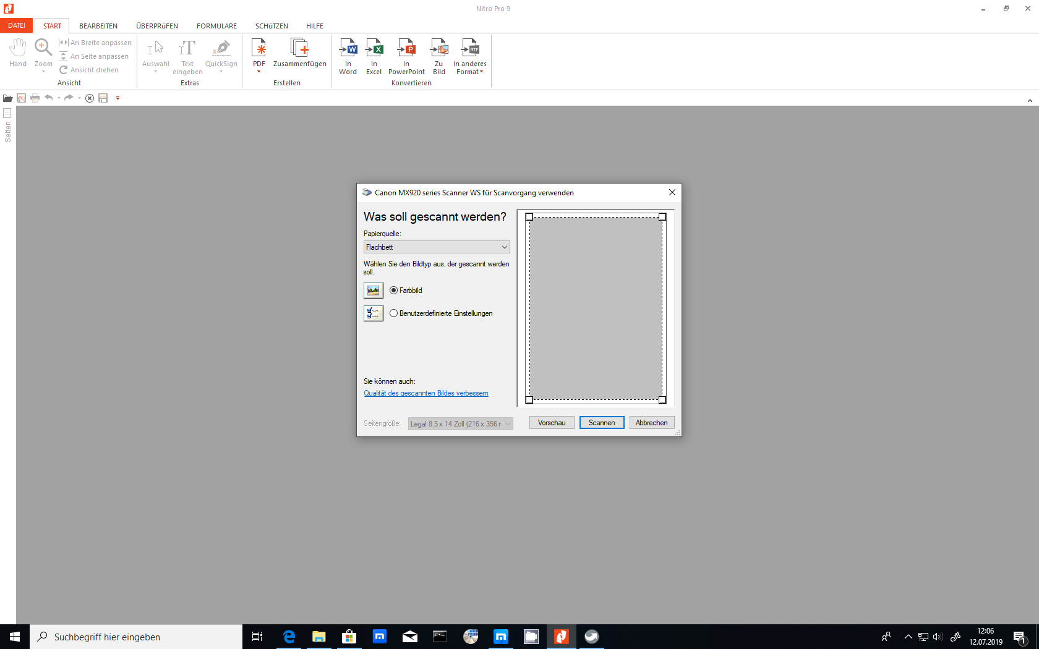Collapse the ribbon with chevron
Screen dimensions: 1039x649
pos(1030,100)
